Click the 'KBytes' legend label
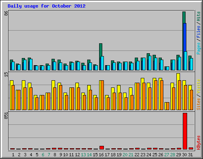The image size is (203, 159). coord(198,143)
